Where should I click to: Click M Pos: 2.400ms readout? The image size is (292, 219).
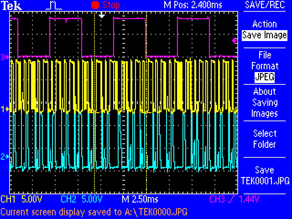tap(193, 5)
